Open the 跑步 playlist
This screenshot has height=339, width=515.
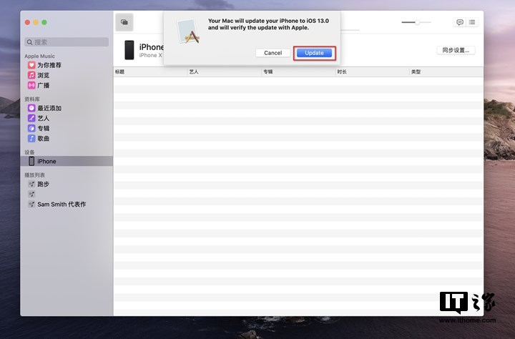pyautogui.click(x=44, y=184)
